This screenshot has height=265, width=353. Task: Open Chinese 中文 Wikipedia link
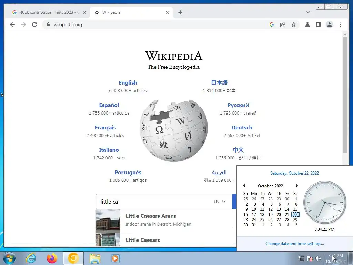pos(238,150)
